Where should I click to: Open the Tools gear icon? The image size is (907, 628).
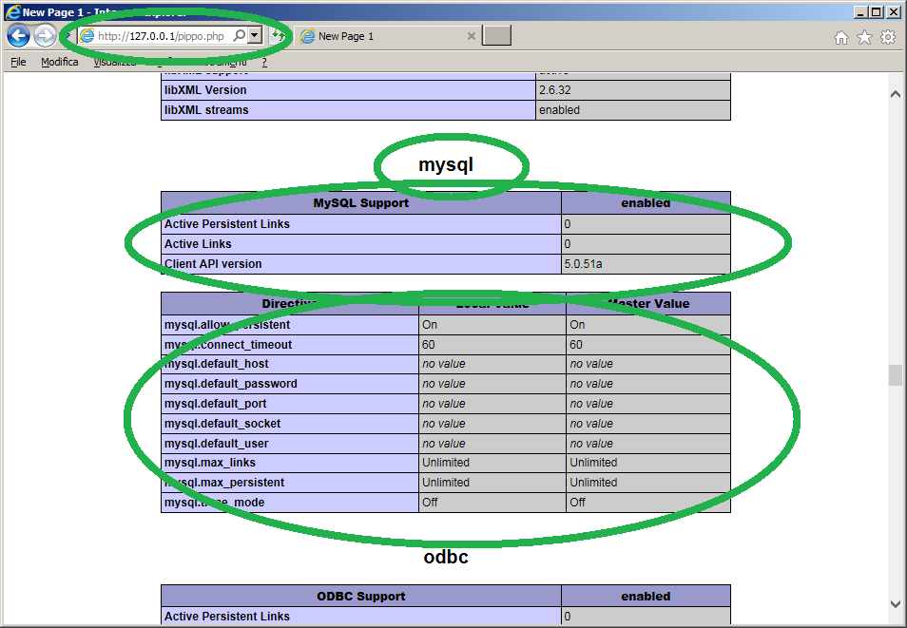tap(888, 37)
